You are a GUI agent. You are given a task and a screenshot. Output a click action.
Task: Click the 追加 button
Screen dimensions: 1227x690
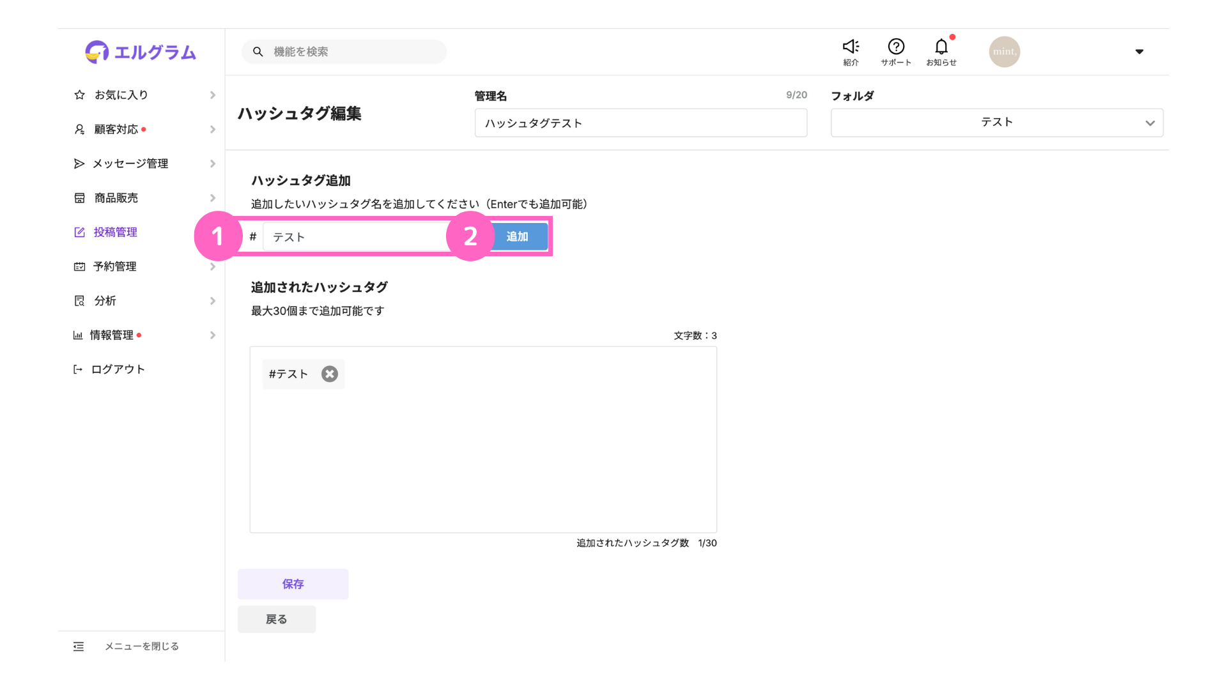518,236
